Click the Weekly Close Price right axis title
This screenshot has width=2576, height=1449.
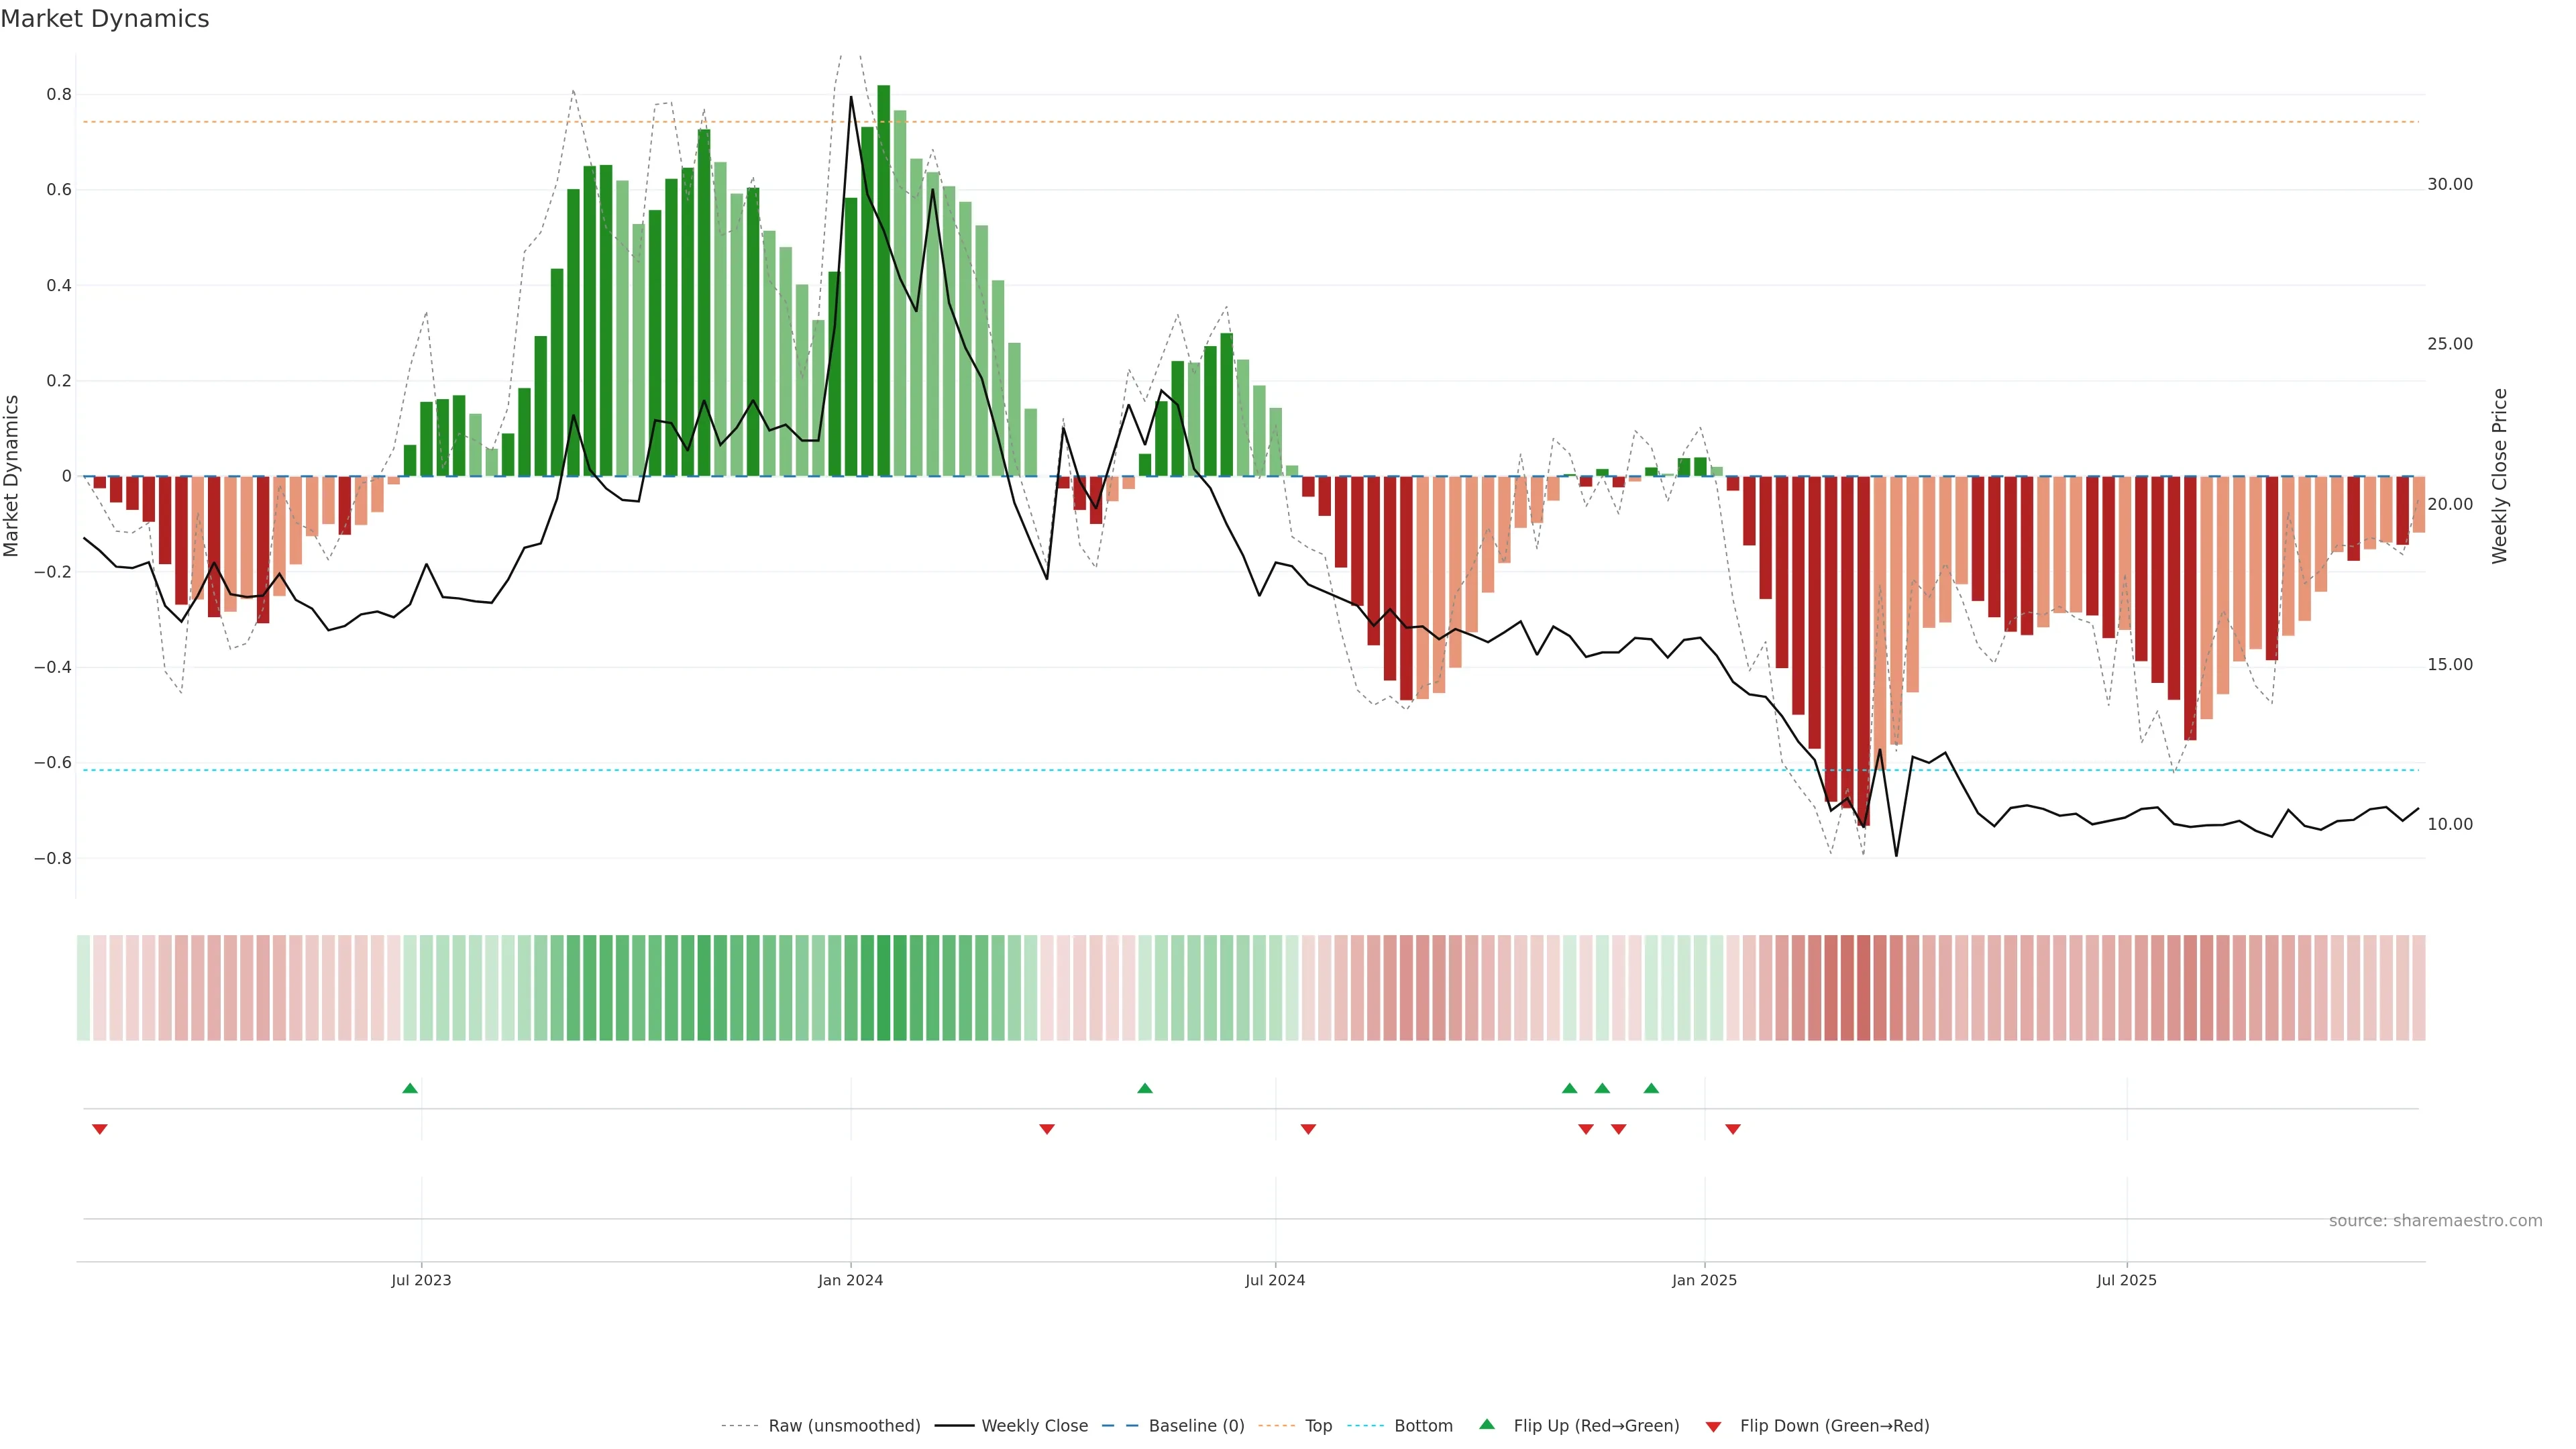pyautogui.click(x=2500, y=476)
